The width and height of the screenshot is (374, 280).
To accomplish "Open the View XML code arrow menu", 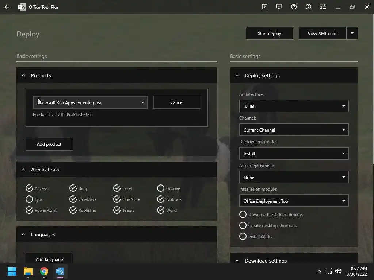I will coord(352,33).
